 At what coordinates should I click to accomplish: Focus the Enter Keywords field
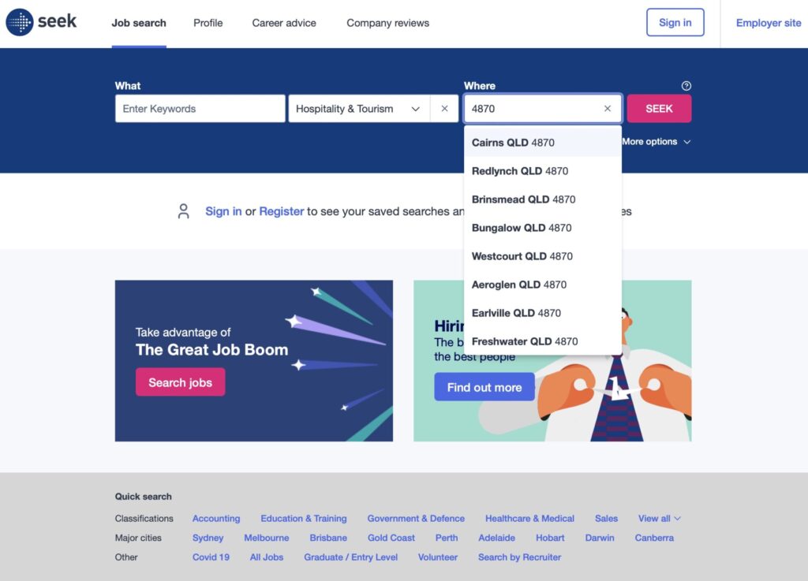[200, 109]
